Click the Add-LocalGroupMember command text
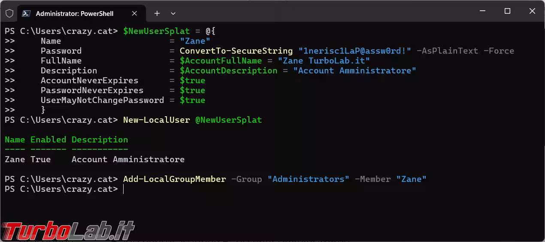 click(x=174, y=179)
